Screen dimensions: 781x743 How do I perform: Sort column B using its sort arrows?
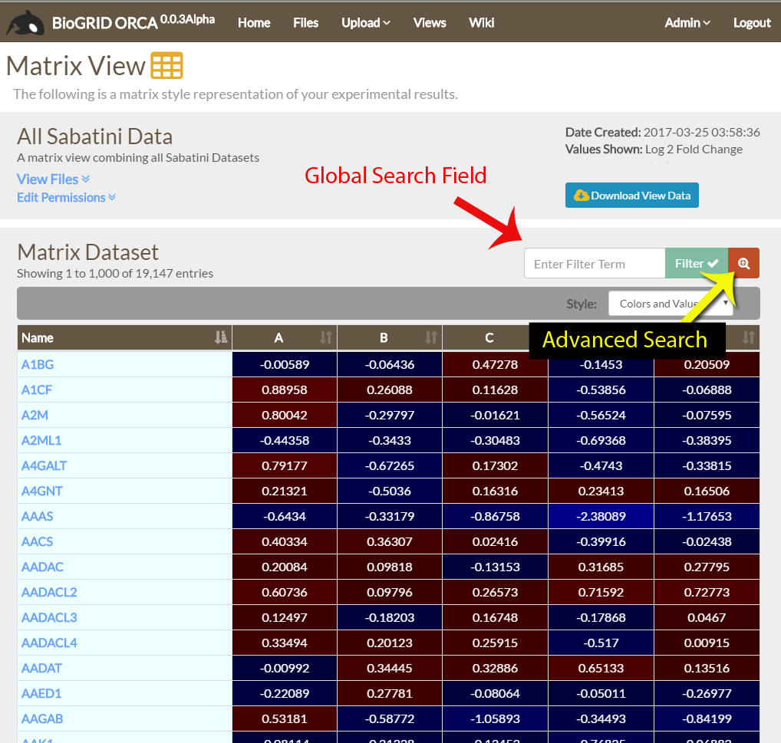pyautogui.click(x=431, y=337)
